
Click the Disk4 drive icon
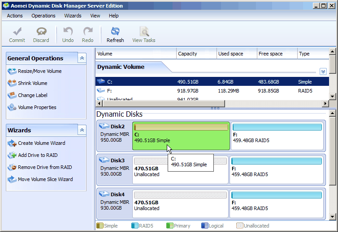tap(104, 194)
